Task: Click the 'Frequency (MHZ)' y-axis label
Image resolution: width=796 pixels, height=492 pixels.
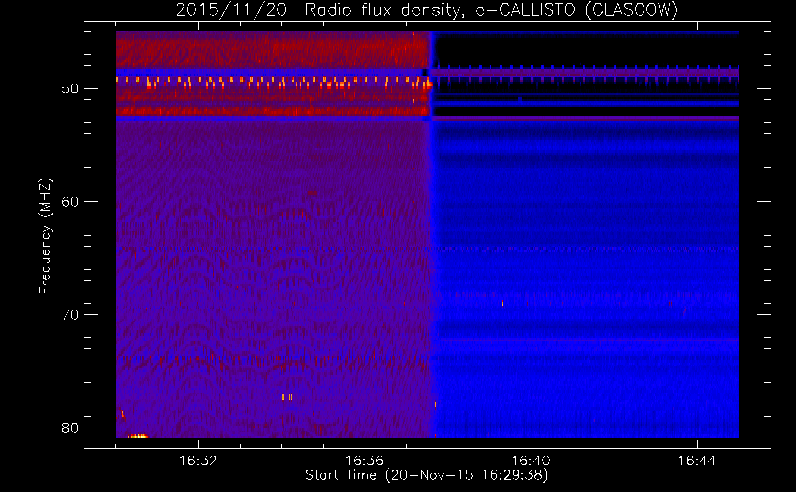Action: [x=45, y=236]
